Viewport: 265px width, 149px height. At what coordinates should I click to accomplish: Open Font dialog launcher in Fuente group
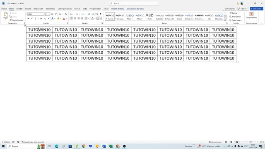click(x=67, y=23)
